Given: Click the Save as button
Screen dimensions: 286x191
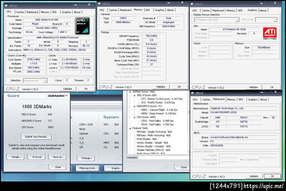Looking at the screenshot, I should click(x=58, y=157).
